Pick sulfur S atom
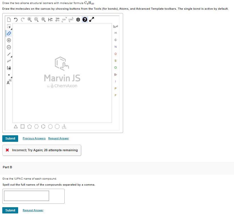The height and width of the screenshot is (216, 234). tap(115, 61)
